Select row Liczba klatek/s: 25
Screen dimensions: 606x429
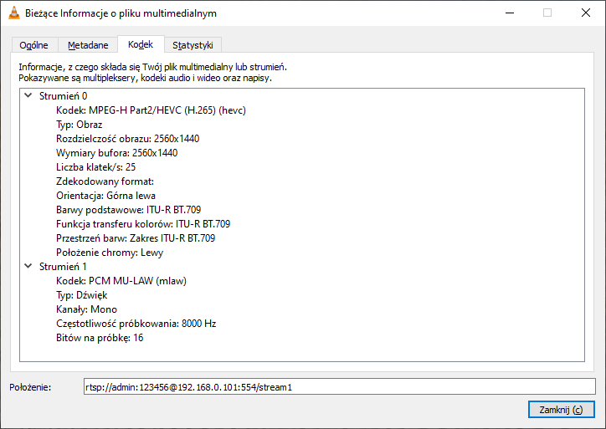[96, 166]
